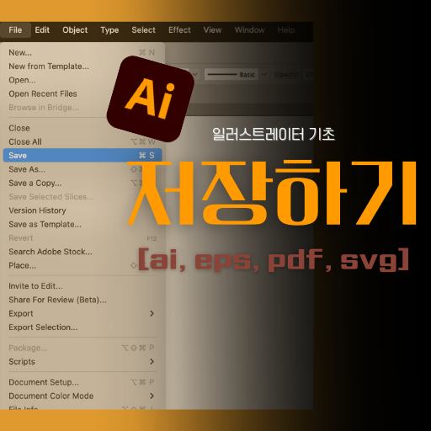Choose Save As... entry
The height and width of the screenshot is (431, 431).
point(82,169)
